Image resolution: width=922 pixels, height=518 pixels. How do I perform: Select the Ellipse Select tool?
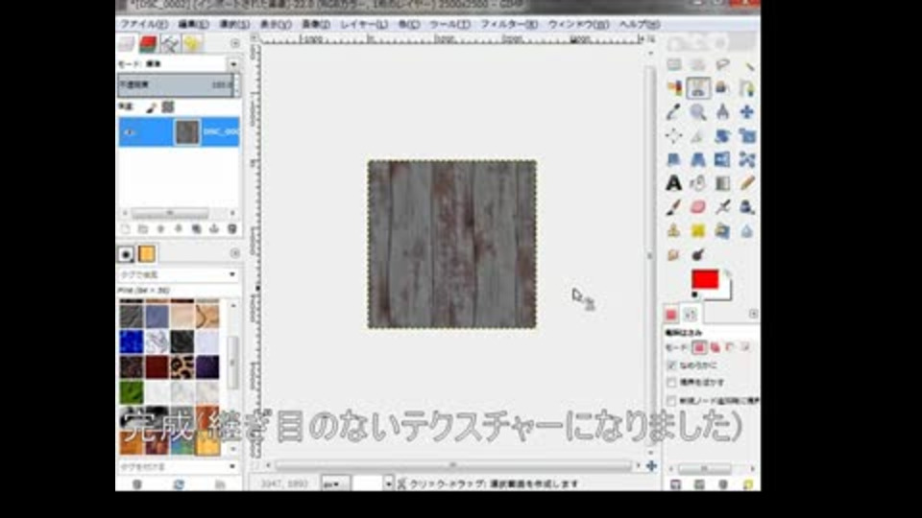pyautogui.click(x=698, y=64)
